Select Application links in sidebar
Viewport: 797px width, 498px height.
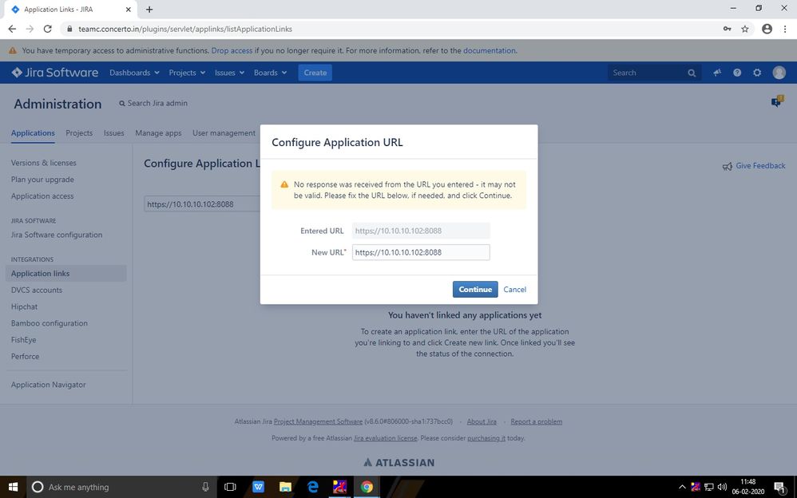[x=66, y=274]
